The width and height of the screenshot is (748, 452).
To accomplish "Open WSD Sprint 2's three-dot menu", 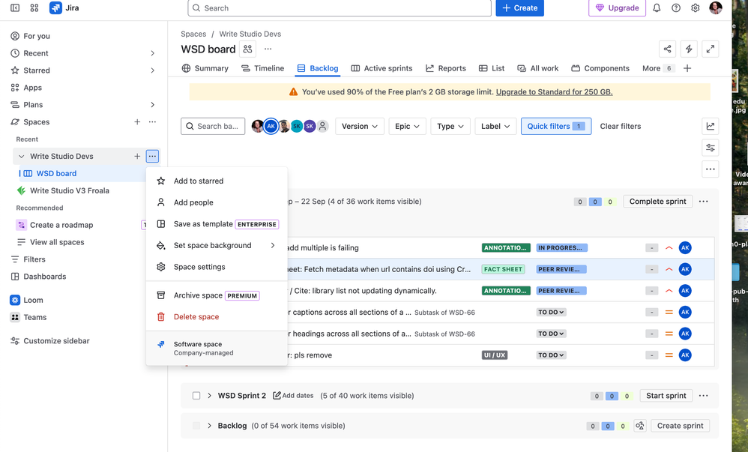I will click(703, 396).
